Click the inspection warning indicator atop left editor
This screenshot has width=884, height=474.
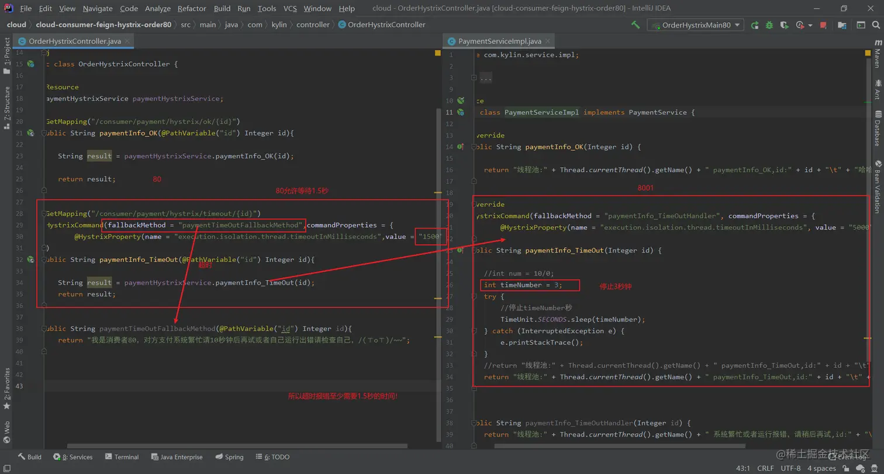437,53
